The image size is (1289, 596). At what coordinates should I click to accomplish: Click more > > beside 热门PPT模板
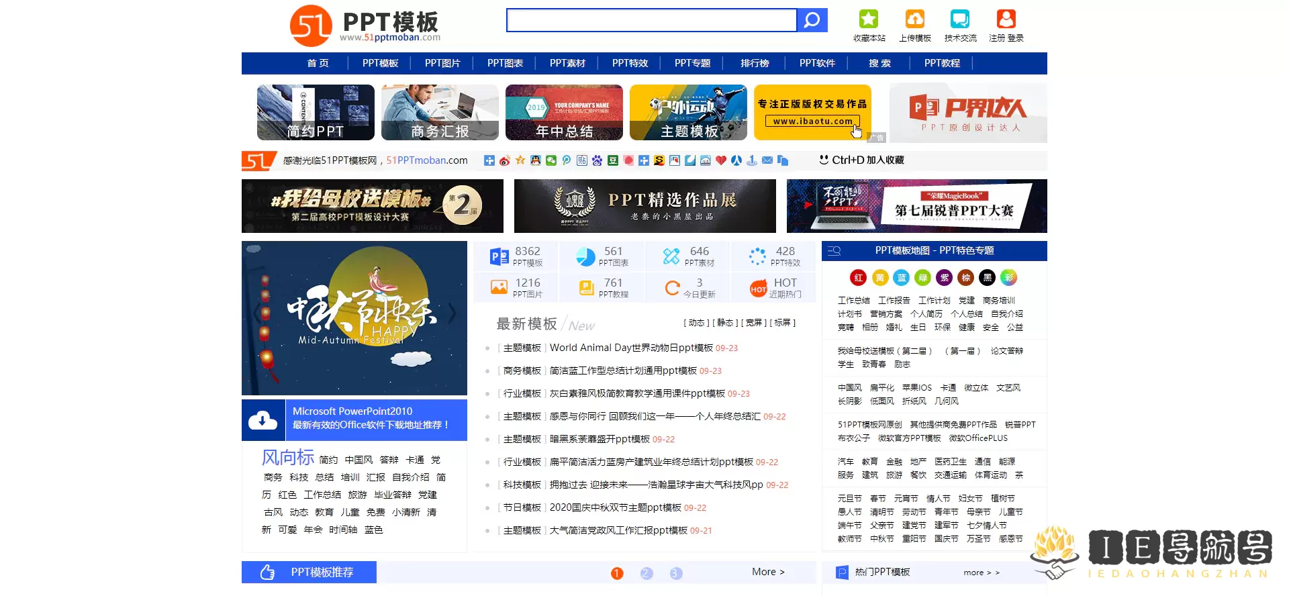982,573
